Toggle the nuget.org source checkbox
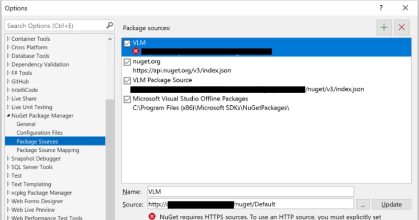The height and width of the screenshot is (220, 419). pyautogui.click(x=127, y=62)
